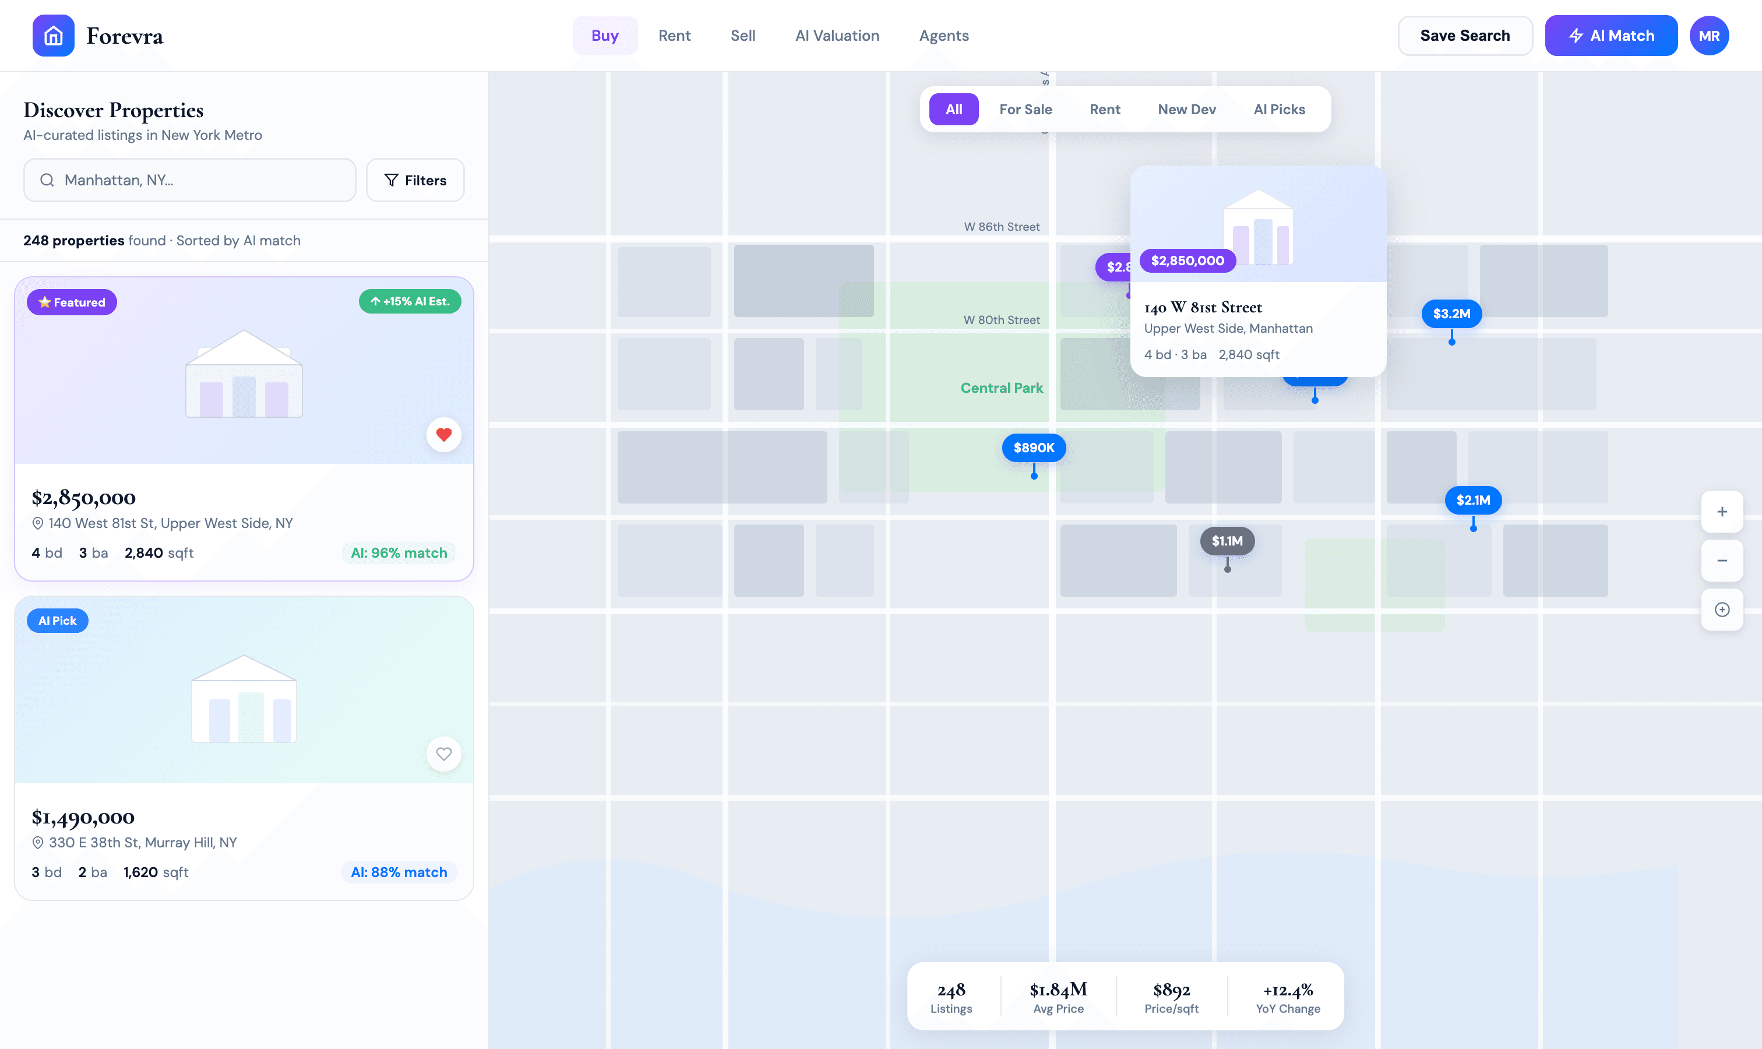Switch to the For Sale filter tab
Viewport: 1762px width, 1049px height.
pyautogui.click(x=1025, y=109)
